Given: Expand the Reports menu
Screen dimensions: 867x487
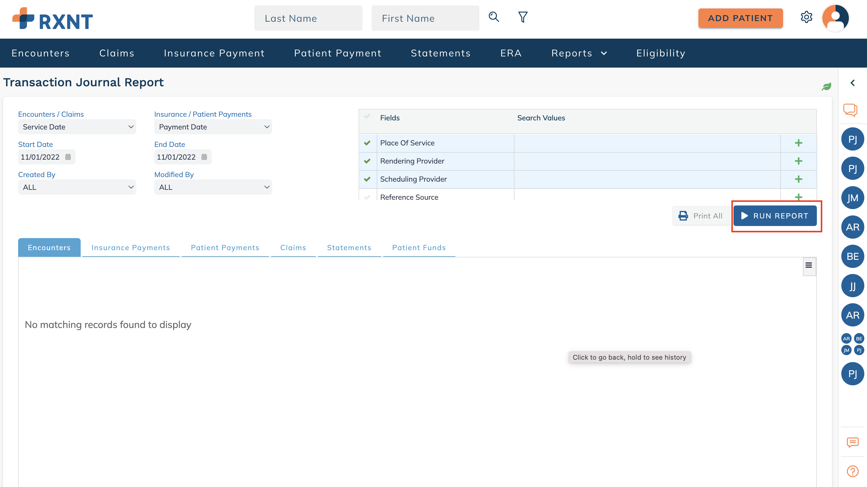Looking at the screenshot, I should (x=579, y=53).
